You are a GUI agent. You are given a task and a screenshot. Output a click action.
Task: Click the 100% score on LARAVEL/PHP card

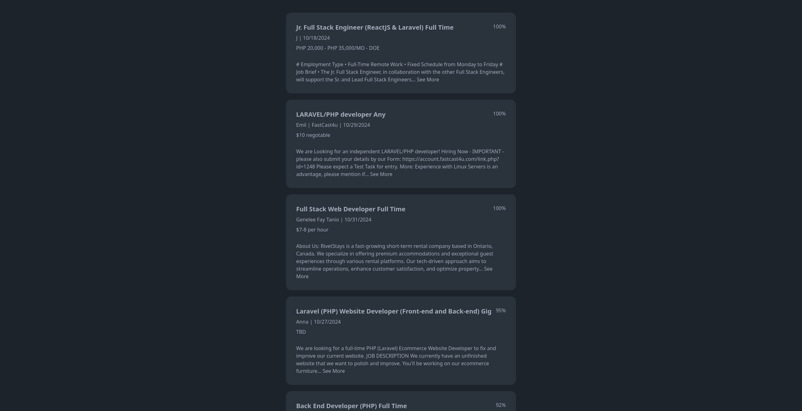point(499,114)
